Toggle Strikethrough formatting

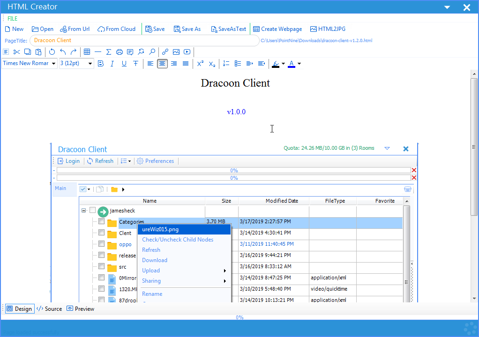(x=135, y=64)
